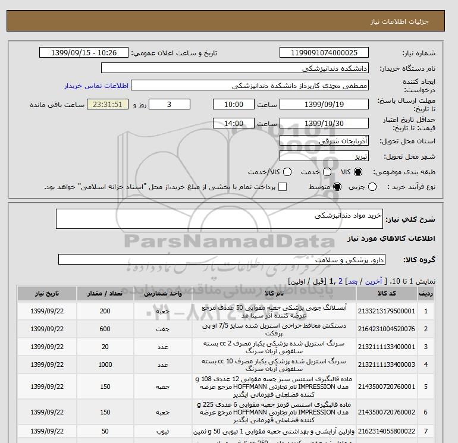458x443 pixels.
Task: Click the واحد شمارش column header
Action: (x=163, y=294)
